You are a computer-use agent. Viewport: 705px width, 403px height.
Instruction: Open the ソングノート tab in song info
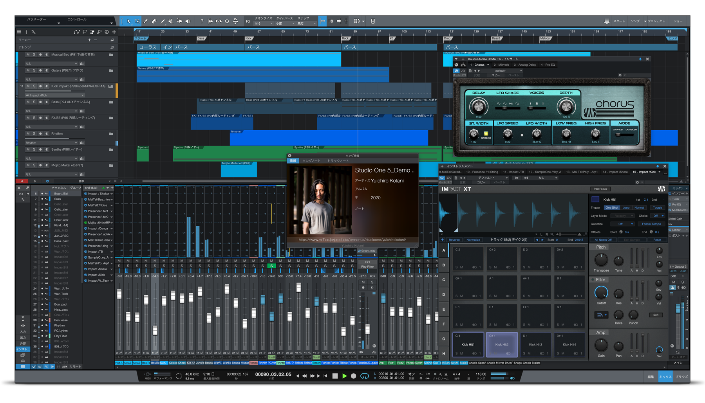(311, 161)
